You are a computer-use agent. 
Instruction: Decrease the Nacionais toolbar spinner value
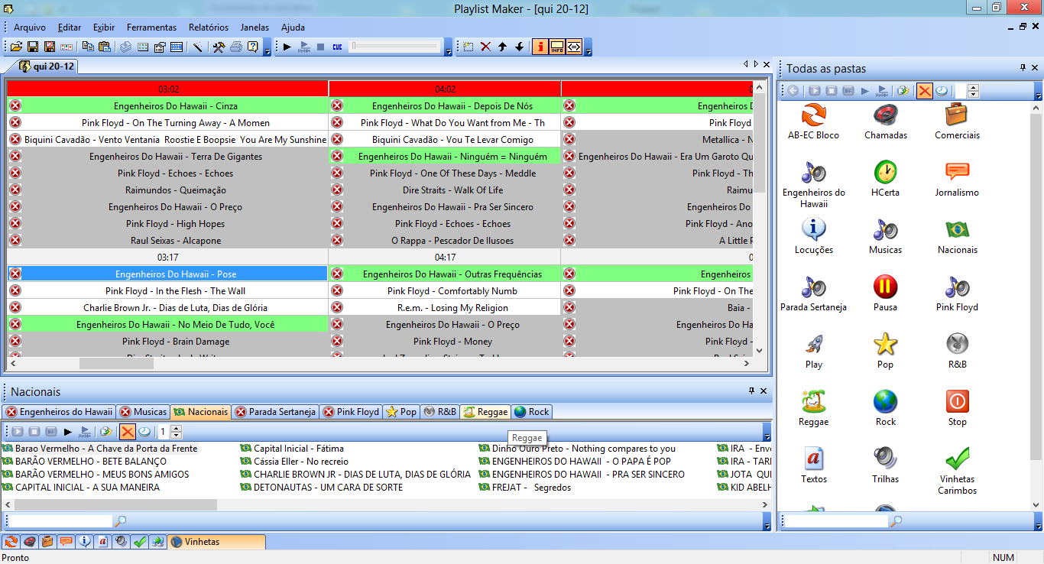(176, 436)
